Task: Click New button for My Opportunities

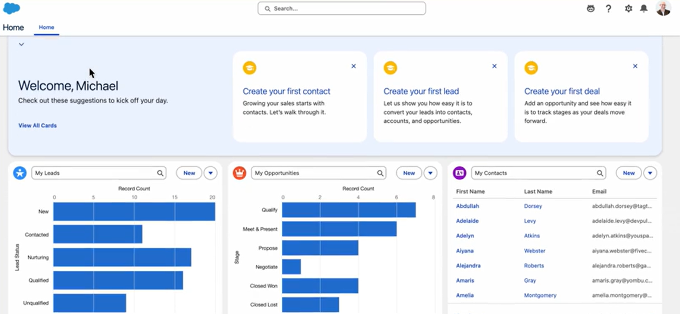Action: (x=409, y=173)
